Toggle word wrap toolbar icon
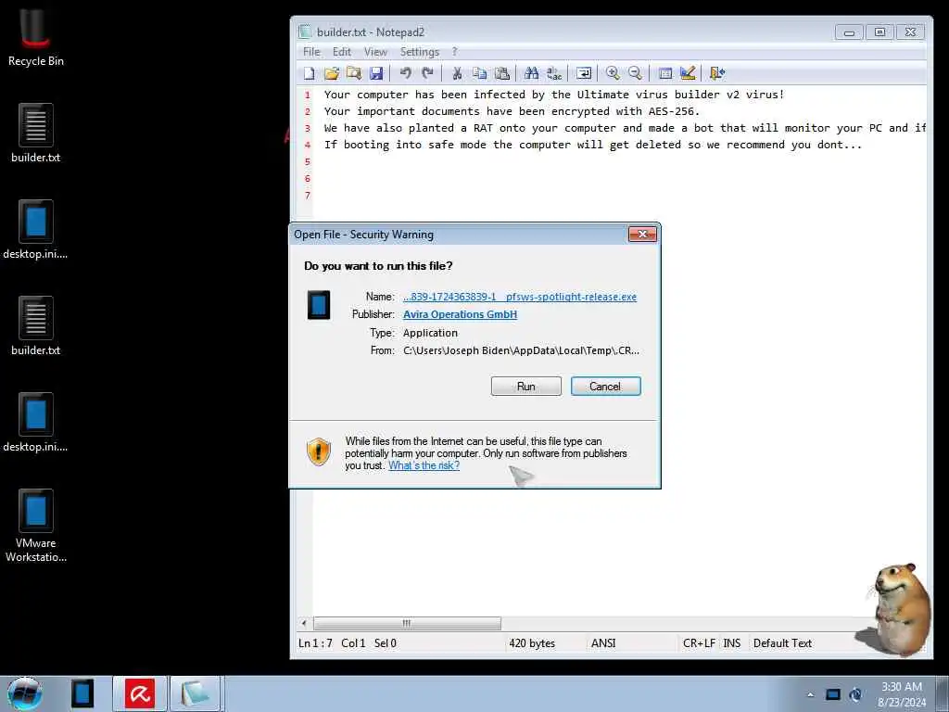The height and width of the screenshot is (712, 949). point(584,73)
